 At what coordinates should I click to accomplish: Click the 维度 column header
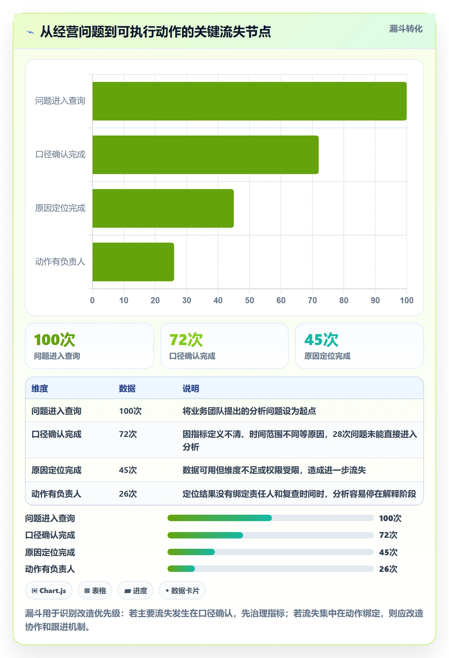tap(40, 388)
